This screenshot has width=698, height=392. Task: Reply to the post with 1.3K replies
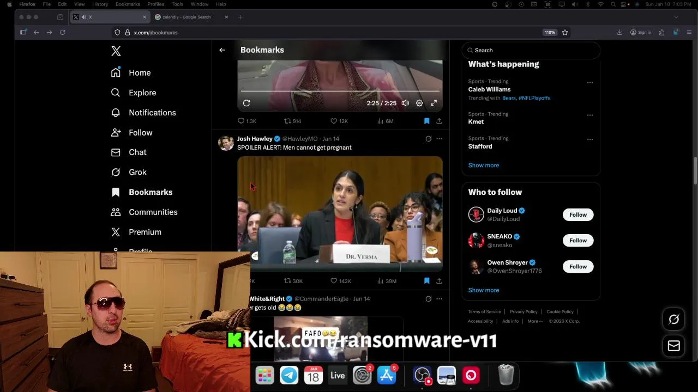click(x=247, y=121)
